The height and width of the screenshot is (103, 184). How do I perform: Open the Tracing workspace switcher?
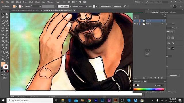pos(139,2)
